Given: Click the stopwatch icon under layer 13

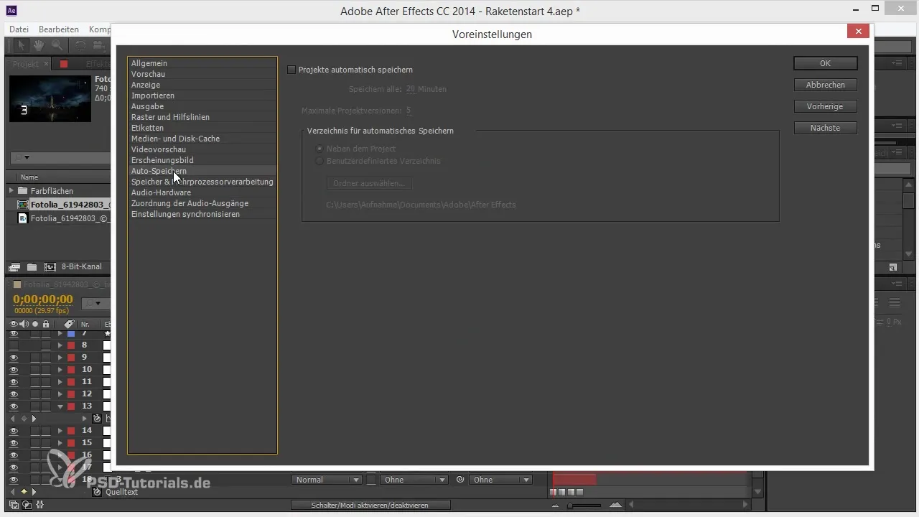Looking at the screenshot, I should 98,418.
